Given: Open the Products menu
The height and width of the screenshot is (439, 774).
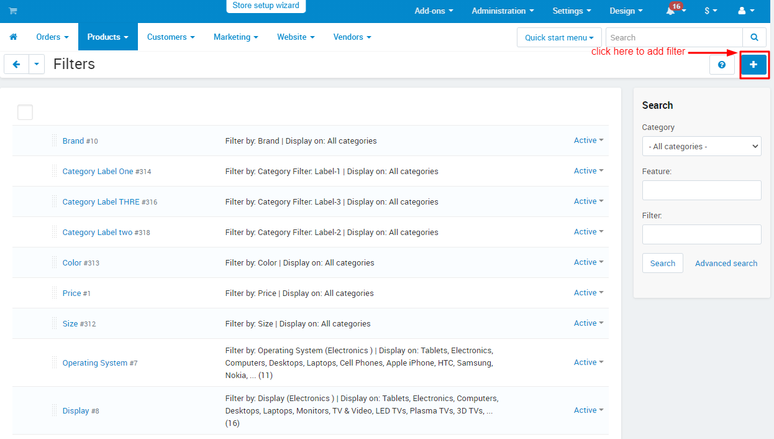Looking at the screenshot, I should click(x=107, y=37).
